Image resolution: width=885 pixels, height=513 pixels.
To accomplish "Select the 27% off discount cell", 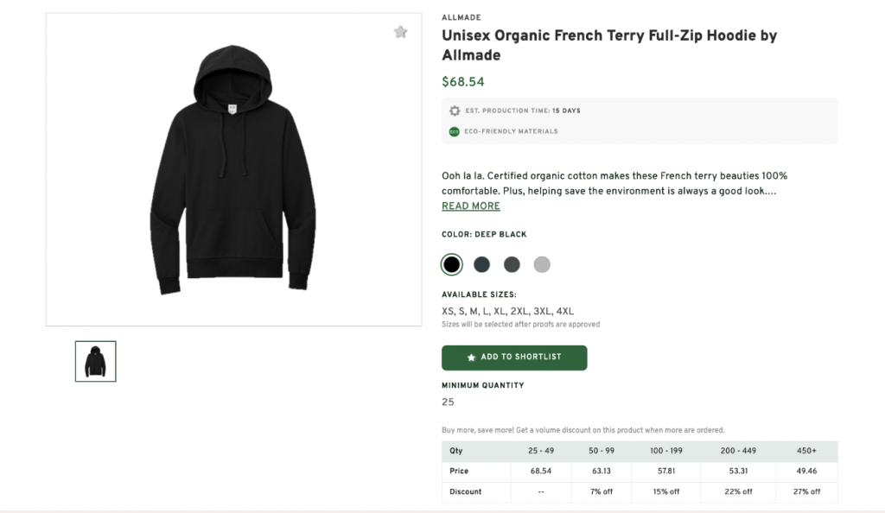I will 806,491.
